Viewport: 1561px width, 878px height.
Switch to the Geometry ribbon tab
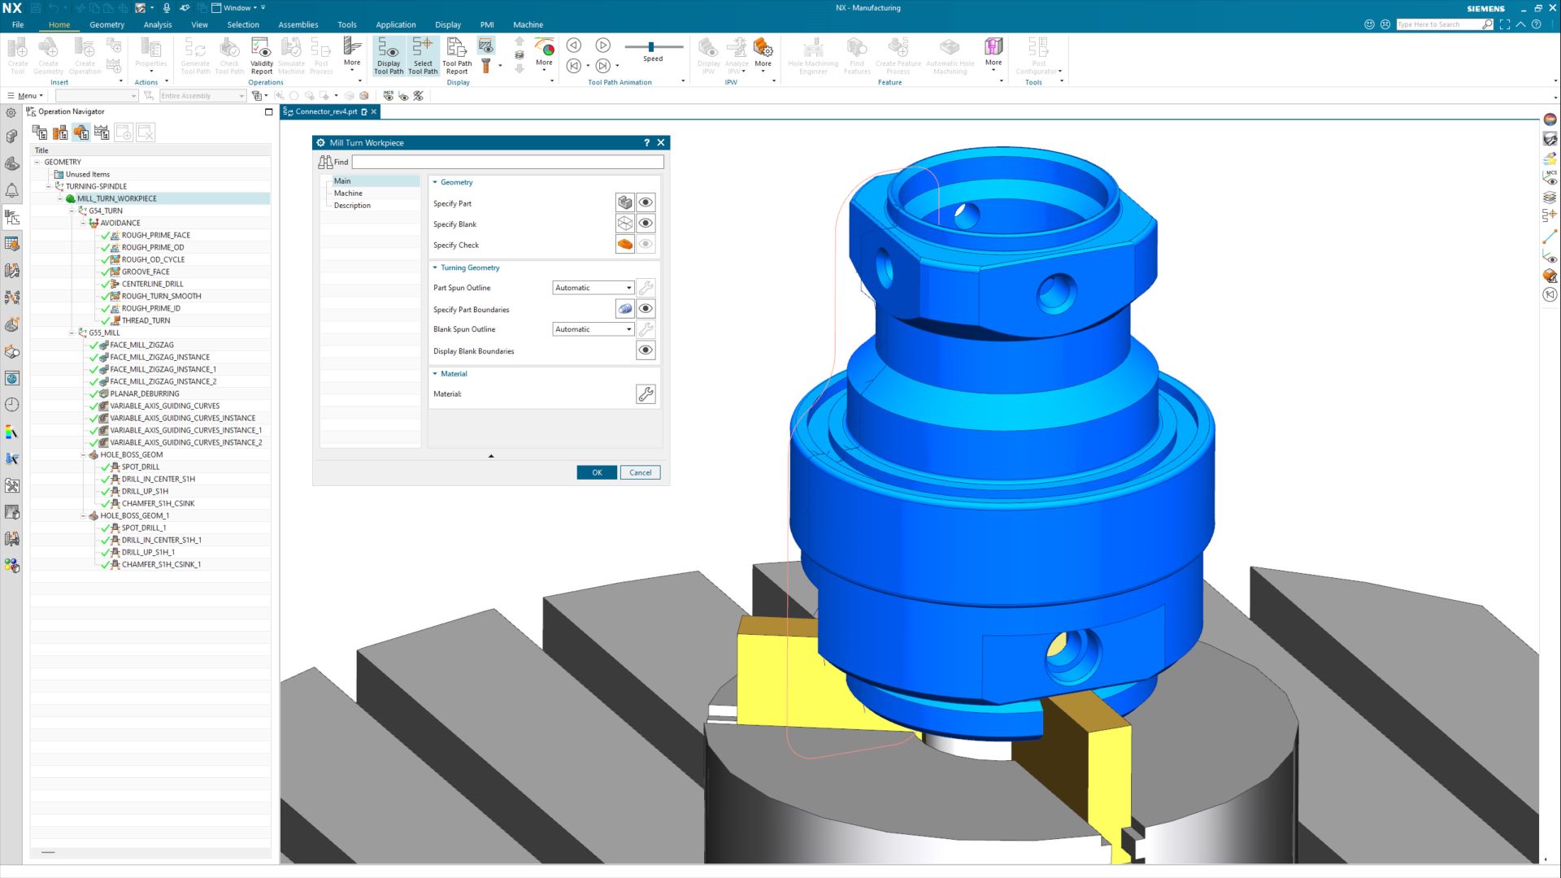(107, 24)
